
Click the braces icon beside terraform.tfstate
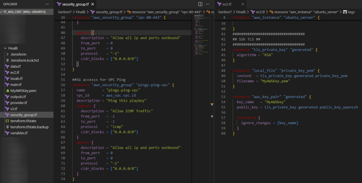7,121
